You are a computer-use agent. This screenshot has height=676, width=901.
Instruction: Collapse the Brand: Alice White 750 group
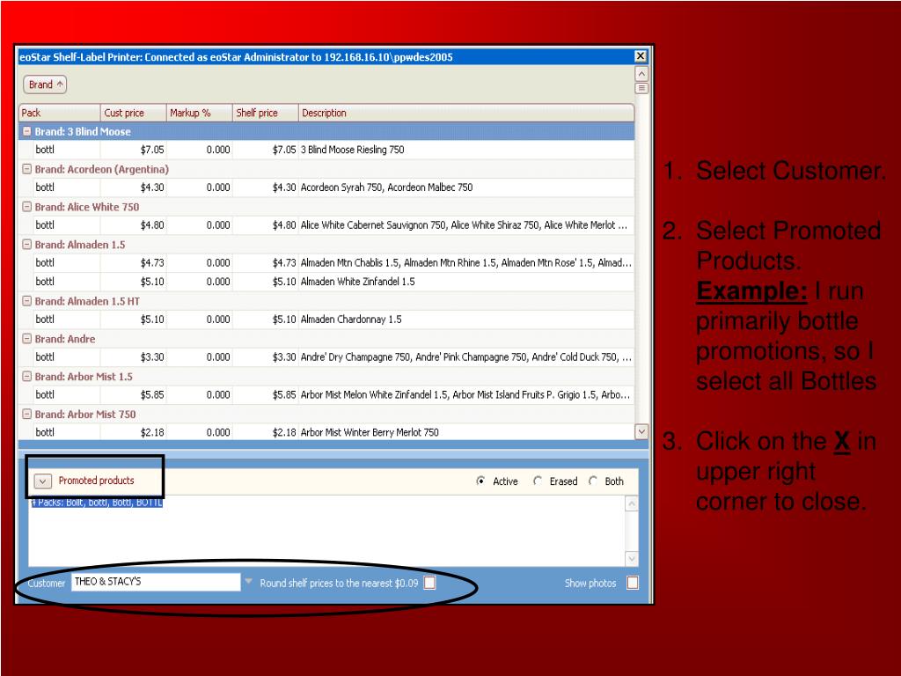tap(26, 206)
